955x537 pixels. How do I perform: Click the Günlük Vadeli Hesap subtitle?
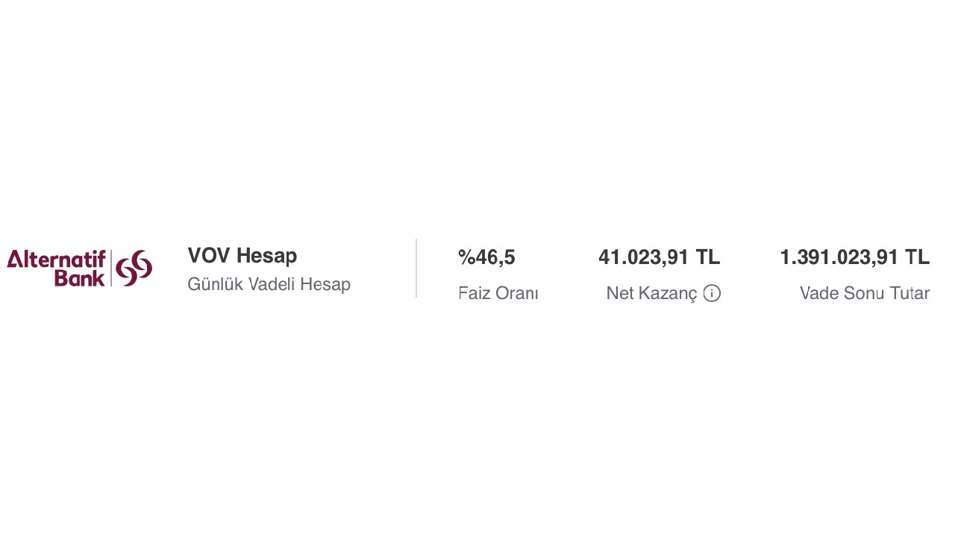(x=269, y=284)
